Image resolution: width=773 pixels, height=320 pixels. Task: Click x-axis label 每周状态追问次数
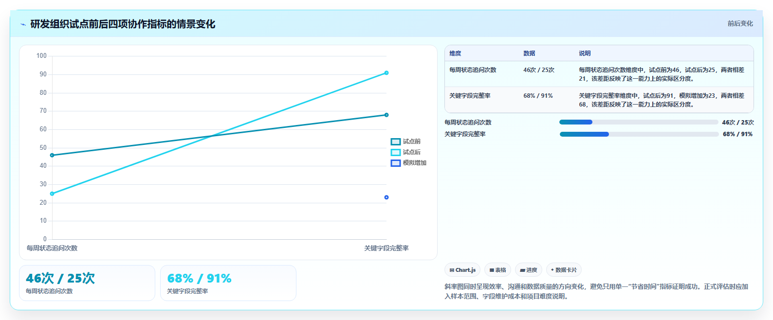click(x=52, y=248)
